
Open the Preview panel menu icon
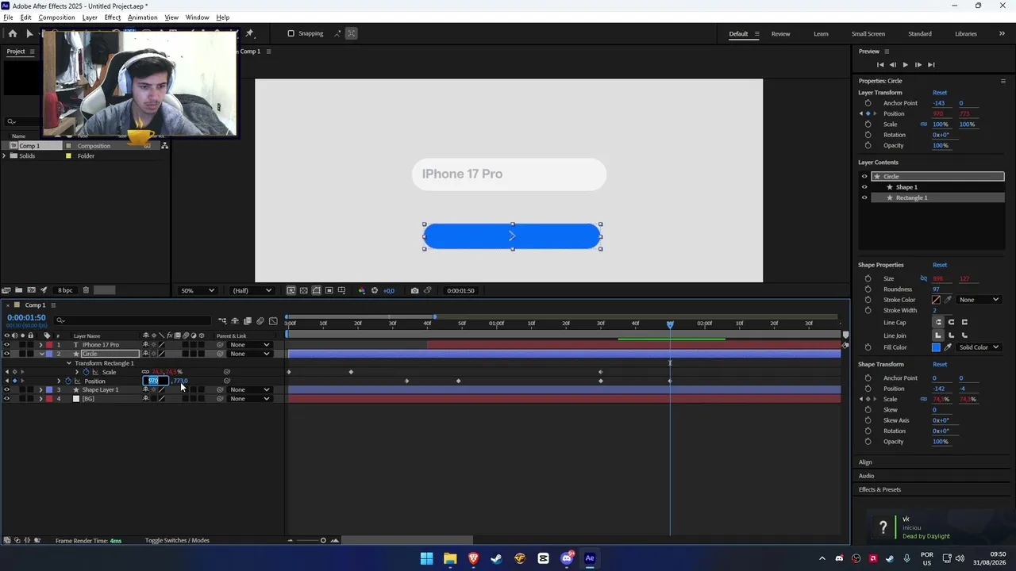pyautogui.click(x=887, y=52)
